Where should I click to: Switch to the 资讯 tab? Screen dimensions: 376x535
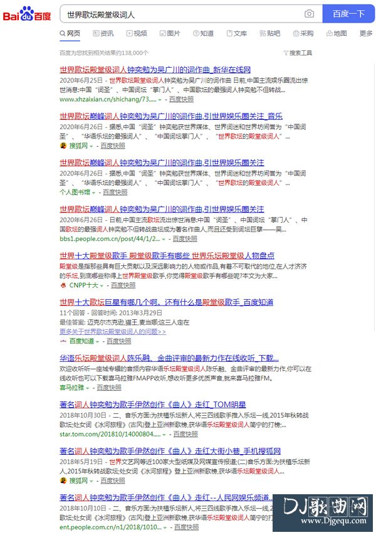coord(103,33)
